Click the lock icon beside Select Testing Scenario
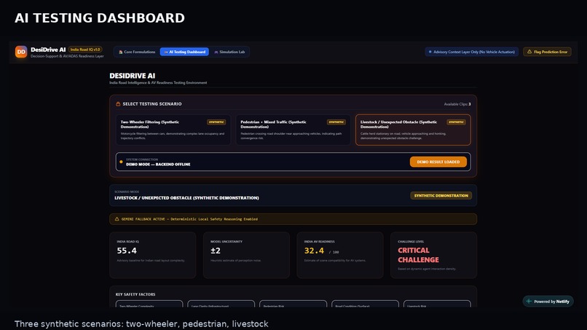587x330 pixels. [118, 103]
